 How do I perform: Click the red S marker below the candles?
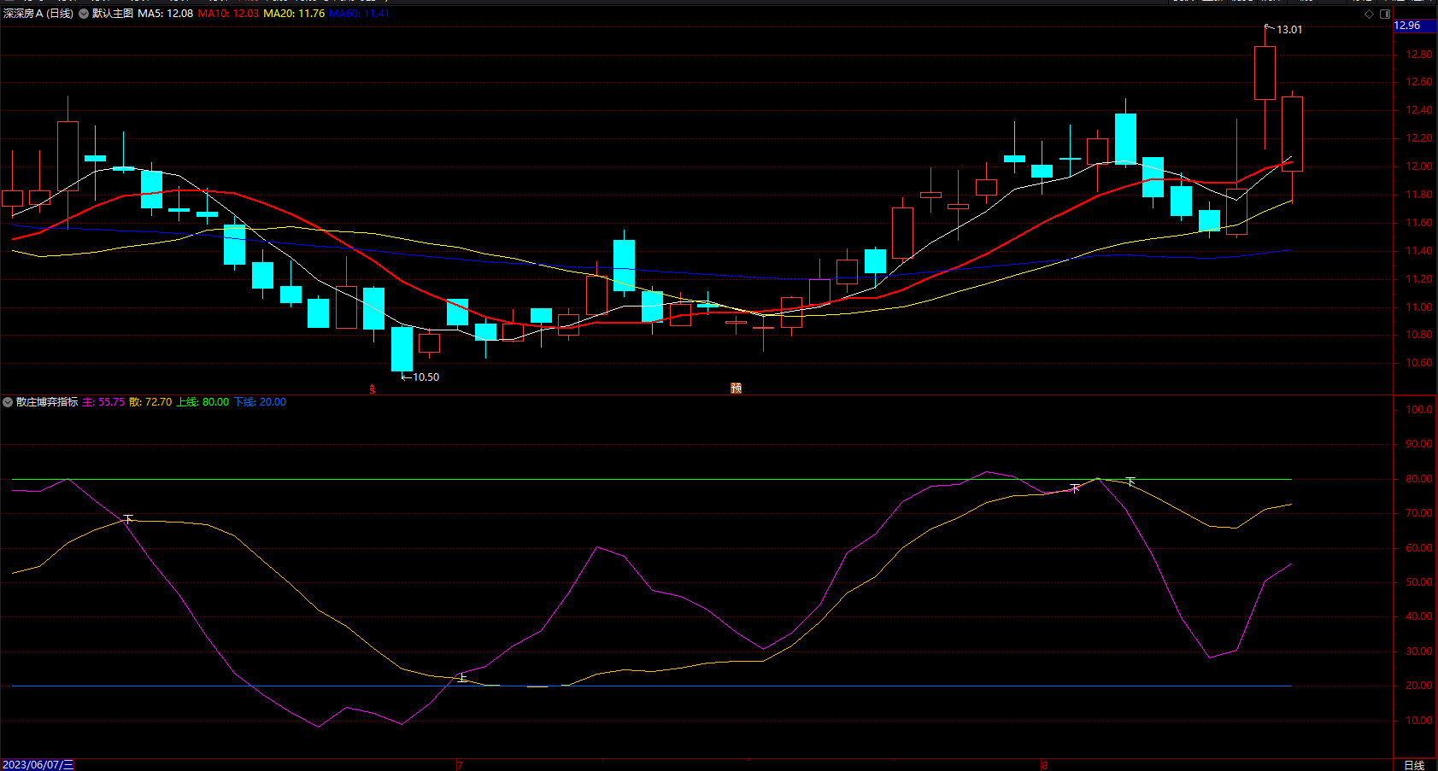tap(373, 389)
